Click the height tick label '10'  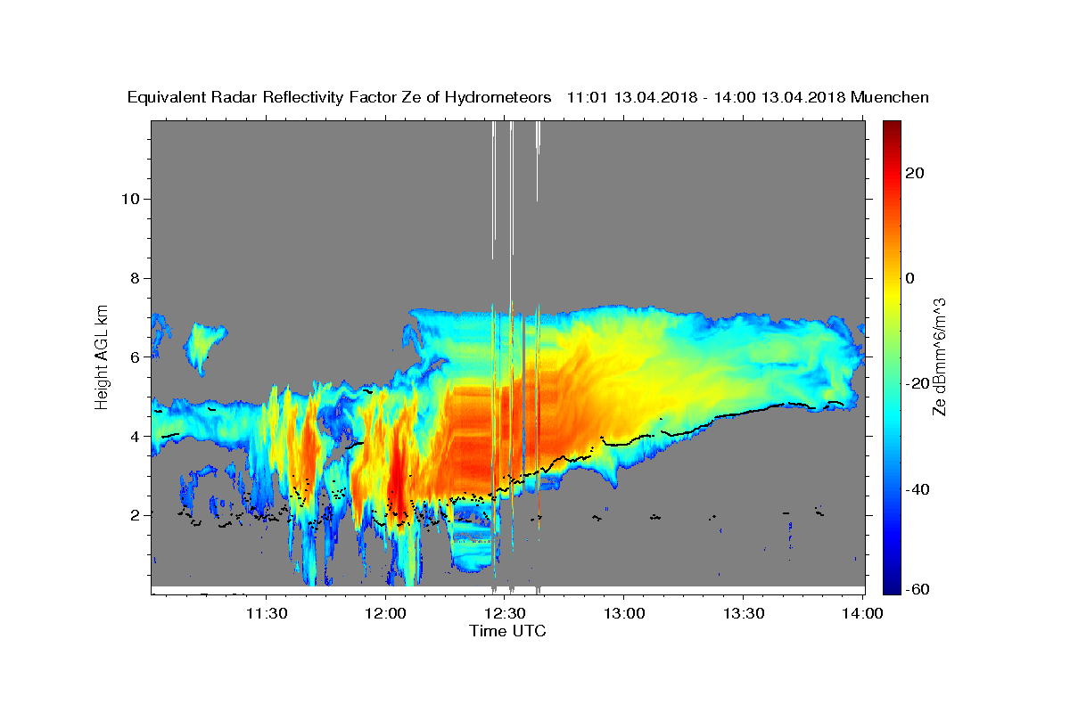129,199
